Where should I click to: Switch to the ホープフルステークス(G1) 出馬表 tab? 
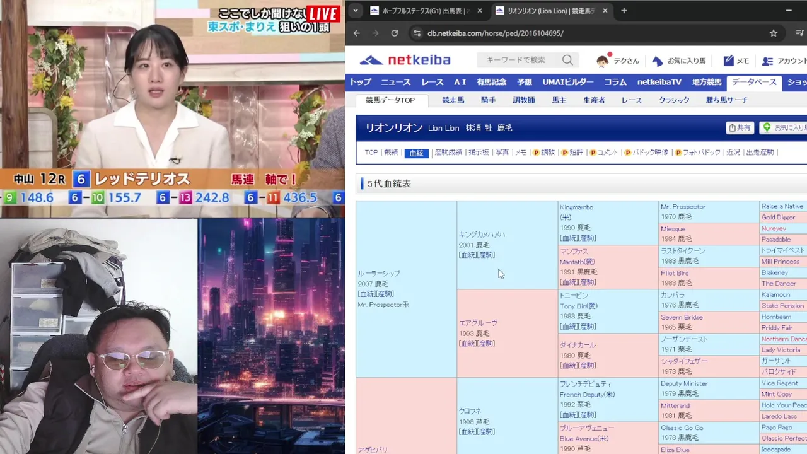419,11
